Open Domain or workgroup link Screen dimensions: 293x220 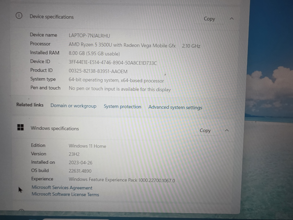pyautogui.click(x=74, y=106)
